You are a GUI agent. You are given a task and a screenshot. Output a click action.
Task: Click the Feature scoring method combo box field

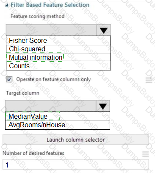(x=51, y=30)
